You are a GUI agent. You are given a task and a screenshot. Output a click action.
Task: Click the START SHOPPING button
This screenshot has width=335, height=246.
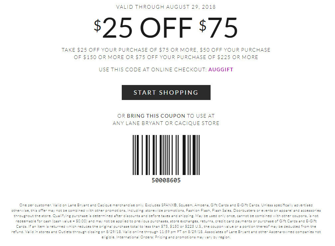tap(166, 92)
